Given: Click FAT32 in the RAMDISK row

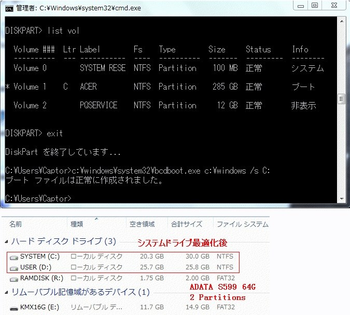Looking at the screenshot, I should (226, 278).
